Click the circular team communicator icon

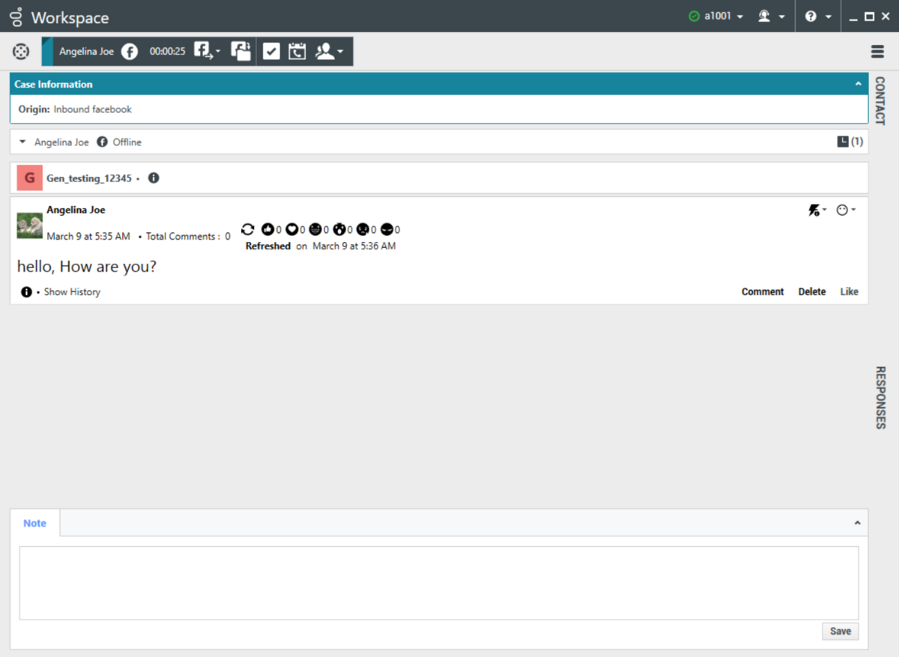coord(21,52)
